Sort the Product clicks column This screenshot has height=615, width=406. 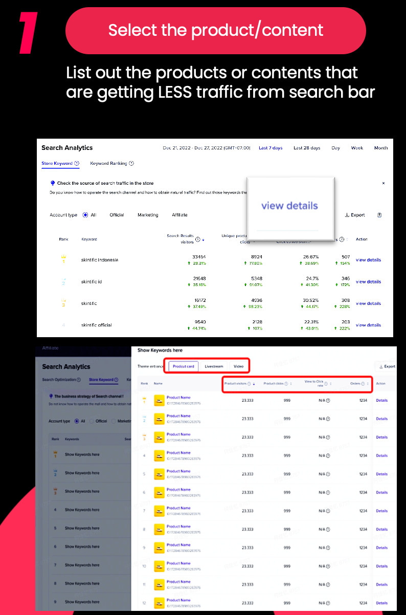click(x=291, y=383)
